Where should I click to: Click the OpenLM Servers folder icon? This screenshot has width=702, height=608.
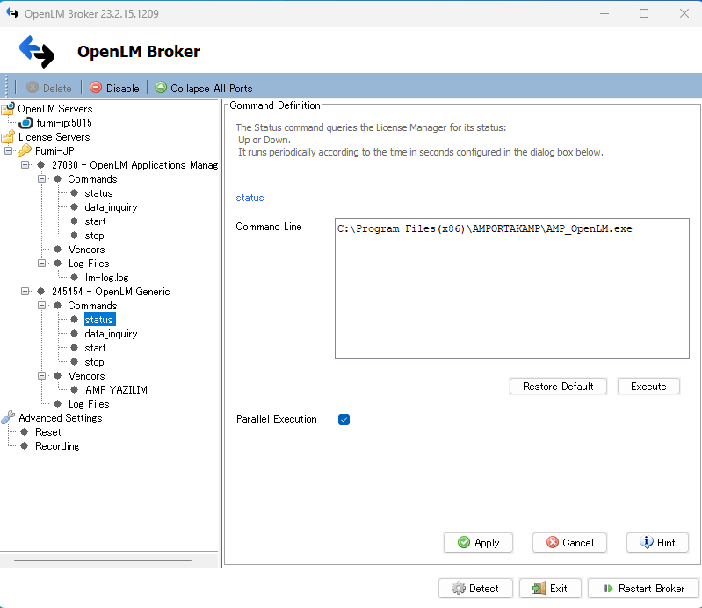tap(8, 109)
